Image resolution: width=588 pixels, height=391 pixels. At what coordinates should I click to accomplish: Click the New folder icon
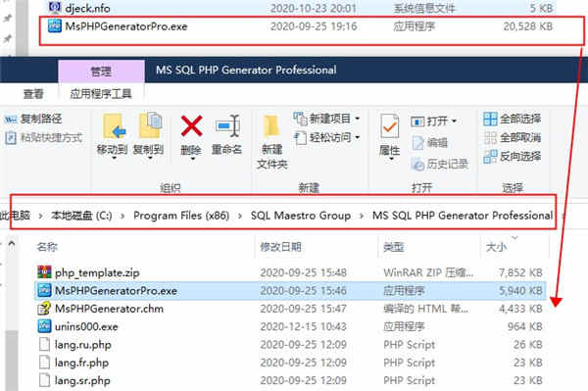click(x=271, y=126)
